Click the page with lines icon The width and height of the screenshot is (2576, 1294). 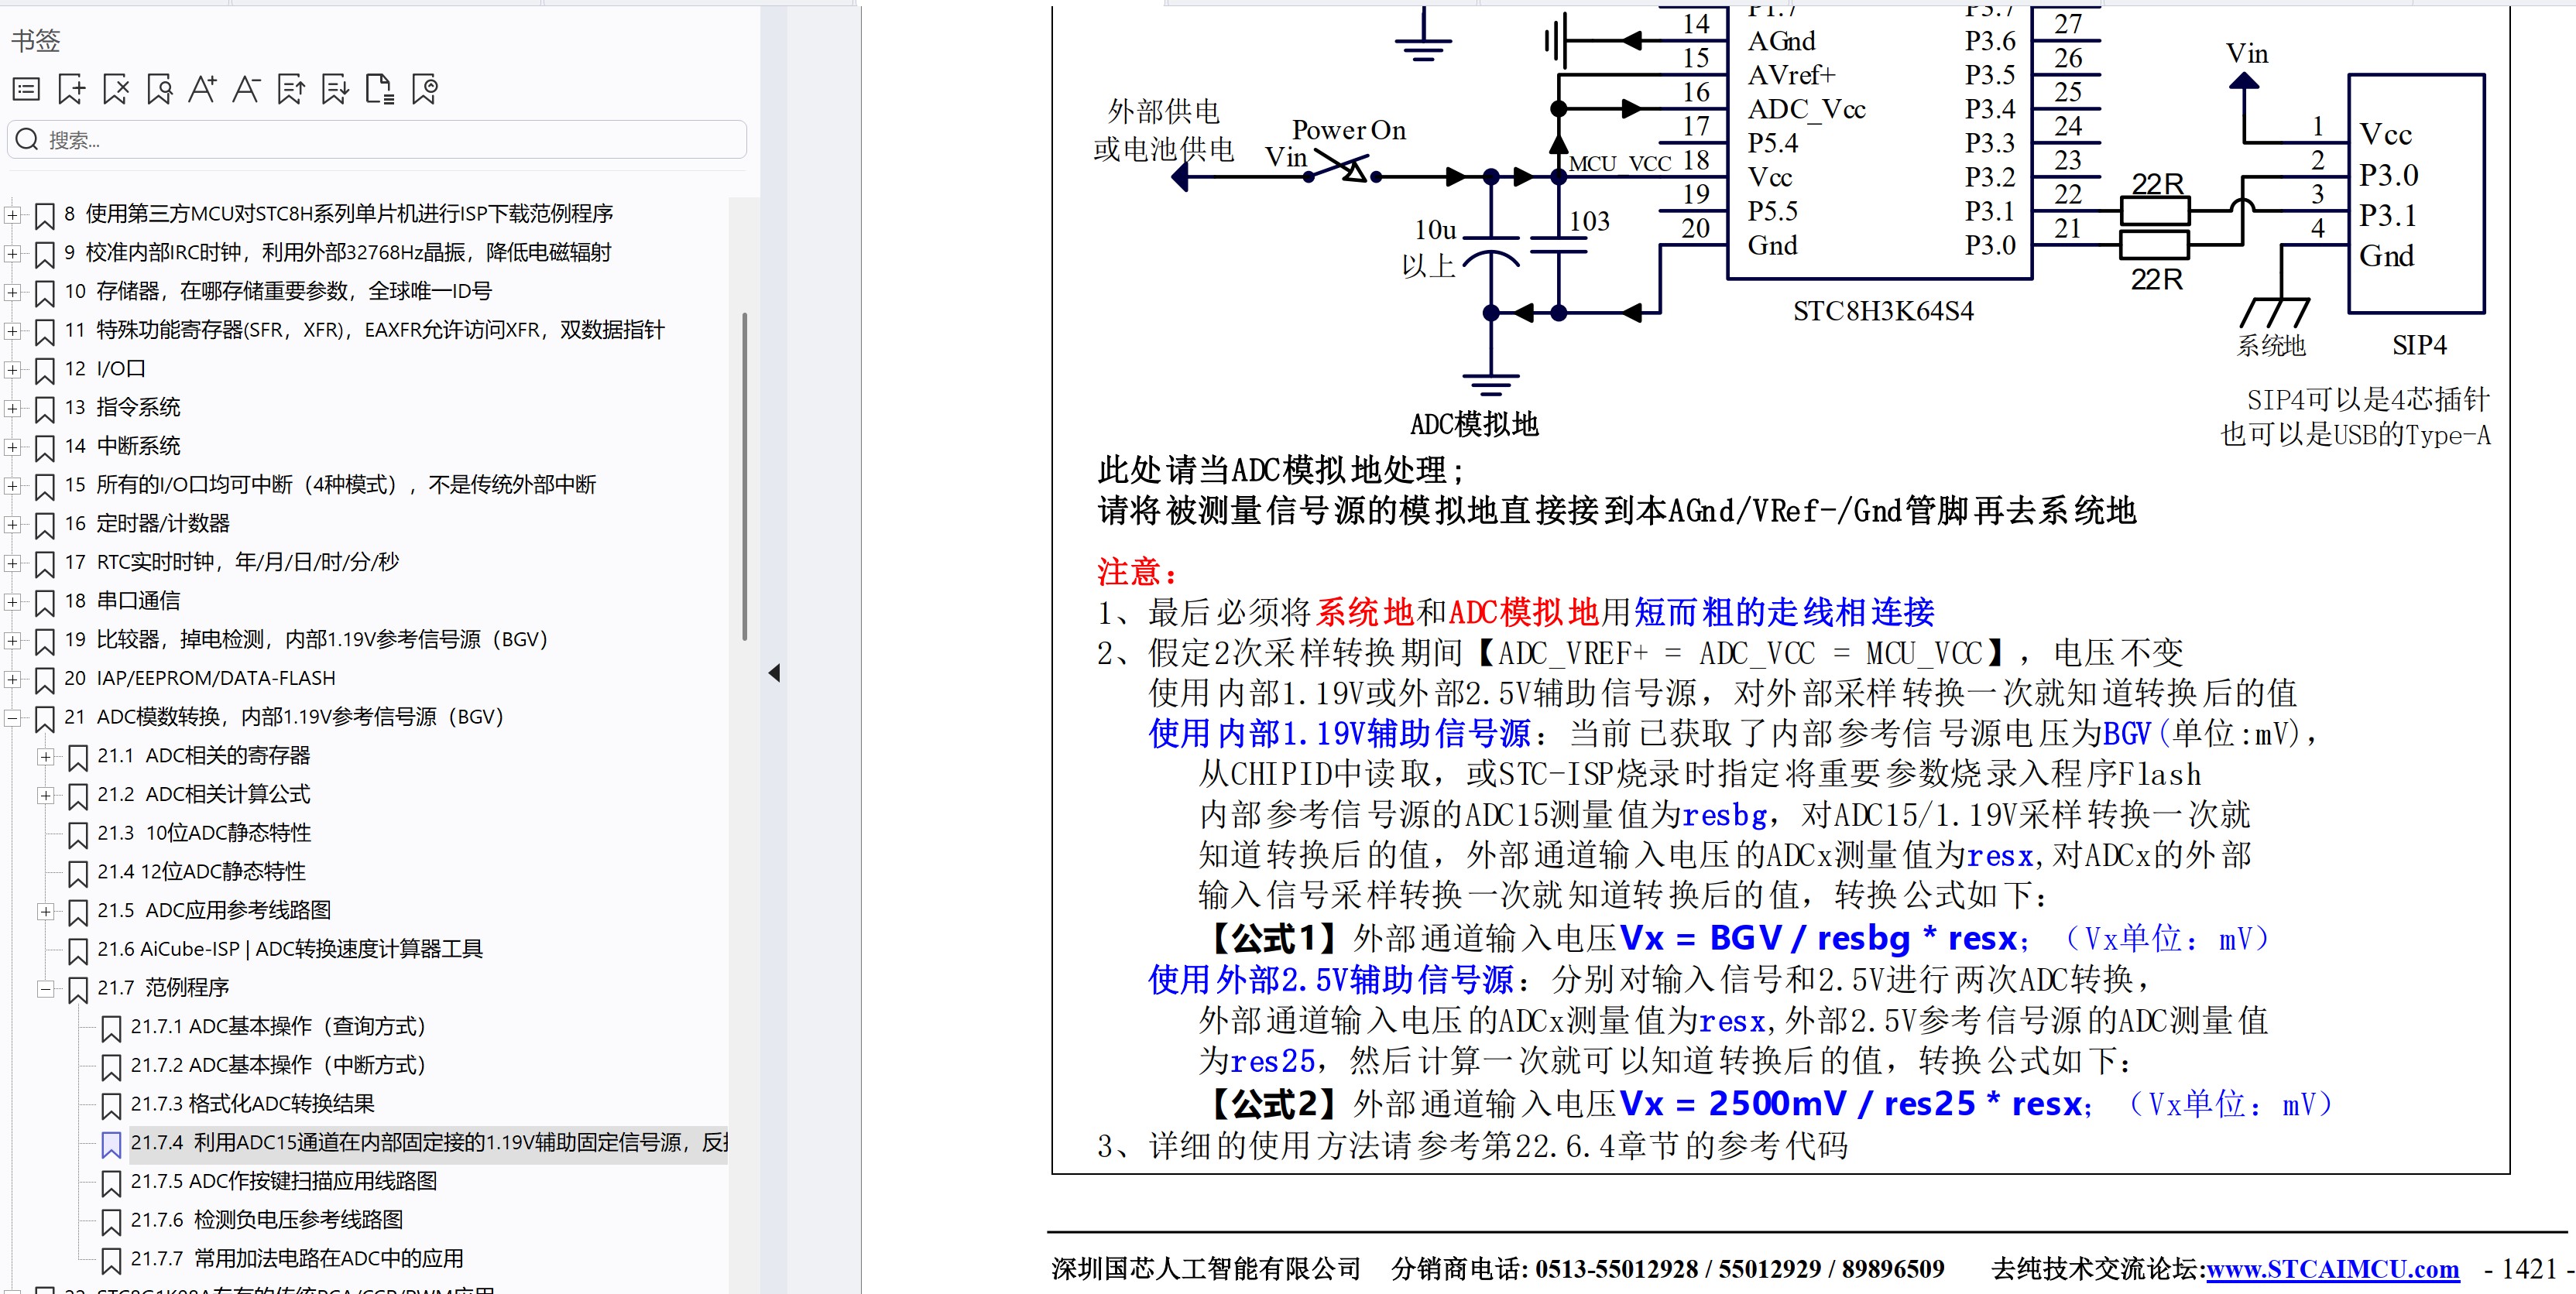tap(380, 90)
